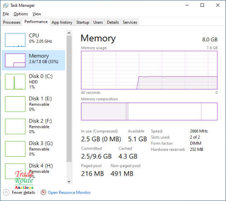Click the Memory composition bar
Viewport: 226px width, 201px height.
point(149,112)
